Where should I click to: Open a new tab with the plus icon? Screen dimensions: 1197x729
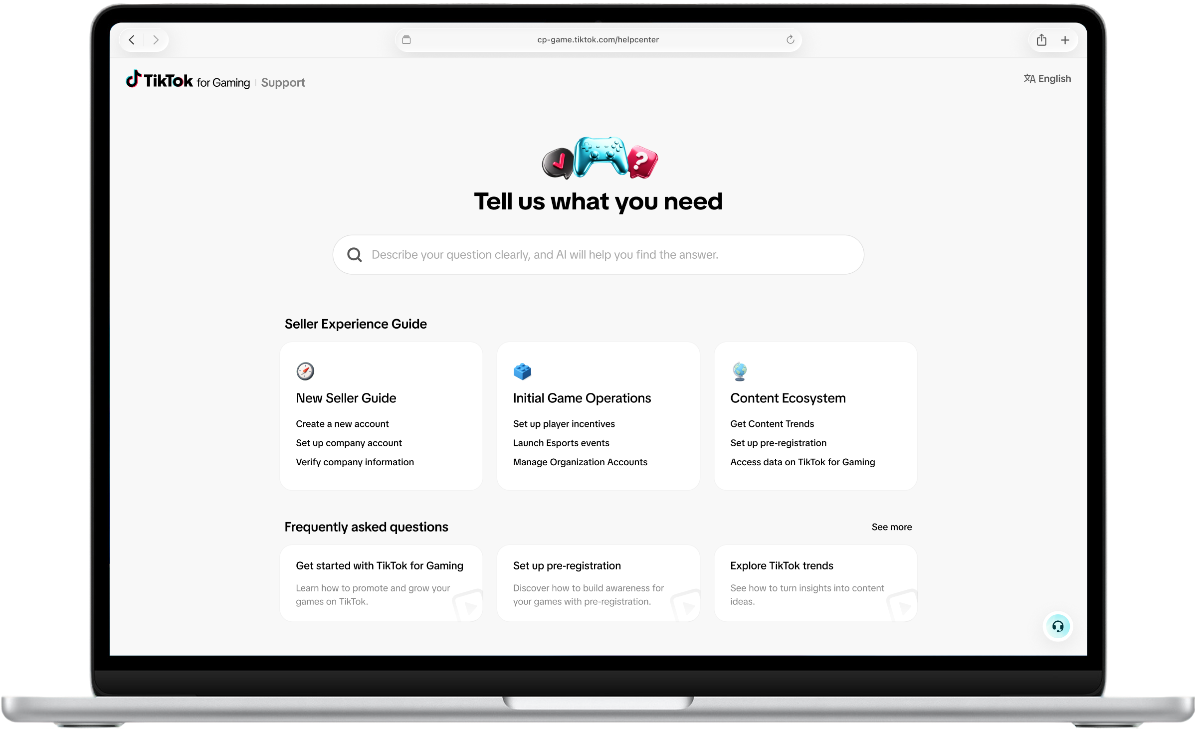pyautogui.click(x=1065, y=40)
